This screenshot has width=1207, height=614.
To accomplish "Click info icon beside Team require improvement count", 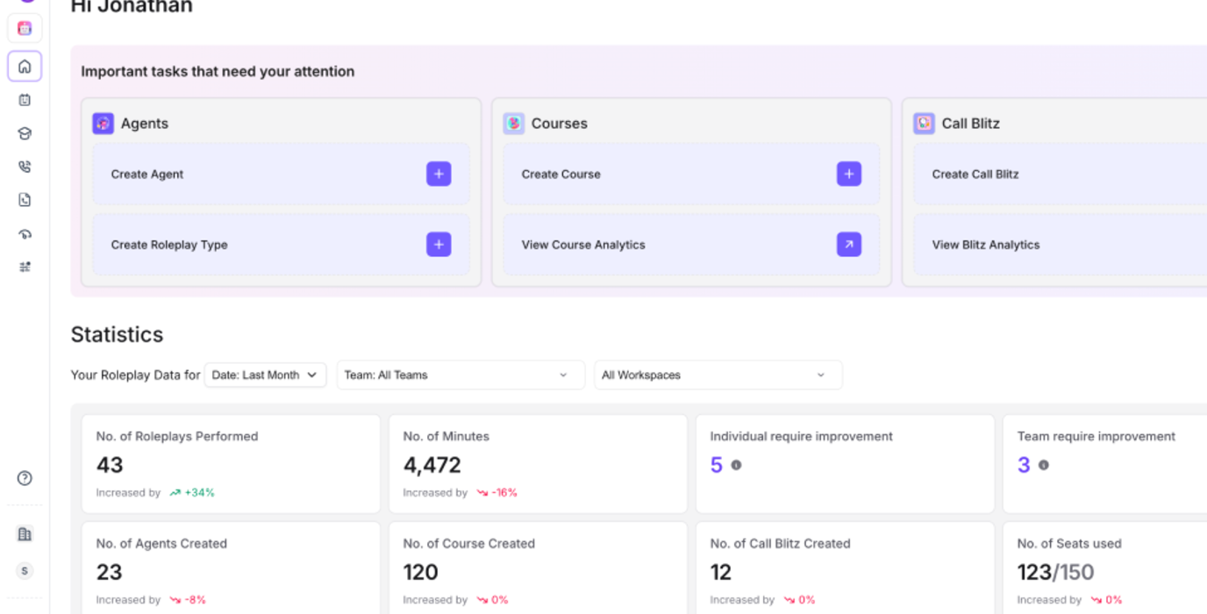I will pos(1043,465).
